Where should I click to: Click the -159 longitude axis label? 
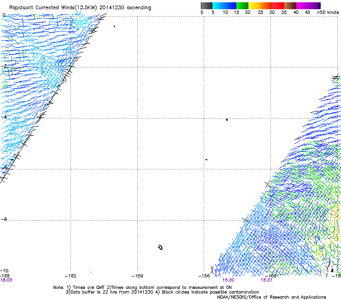point(137,276)
